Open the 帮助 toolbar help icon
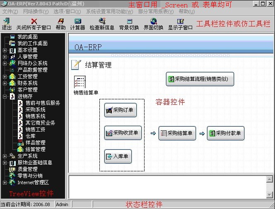This screenshot has height=209, width=275. [x=61, y=22]
